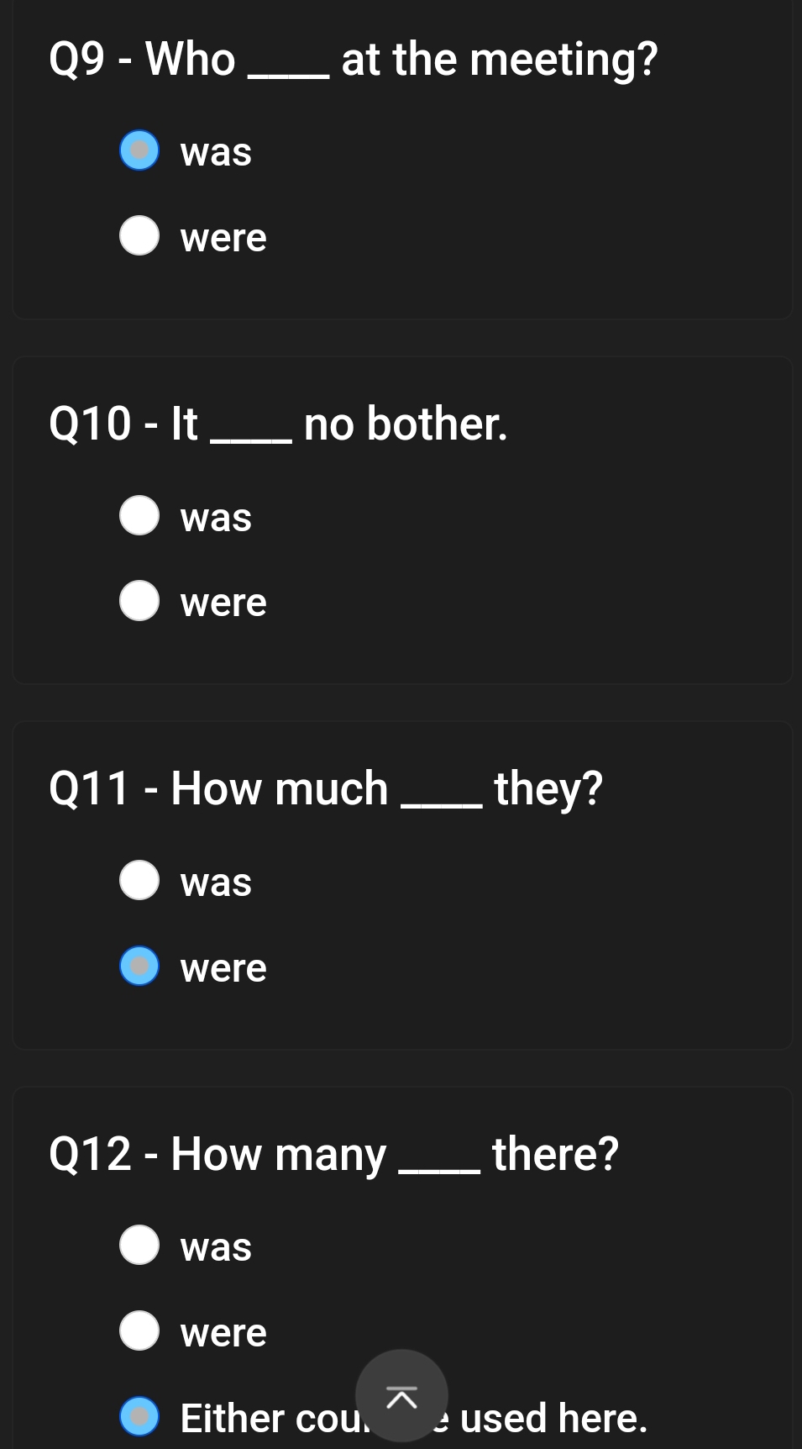
Task: Click the 'was' label under Q12
Action: tap(216, 1246)
